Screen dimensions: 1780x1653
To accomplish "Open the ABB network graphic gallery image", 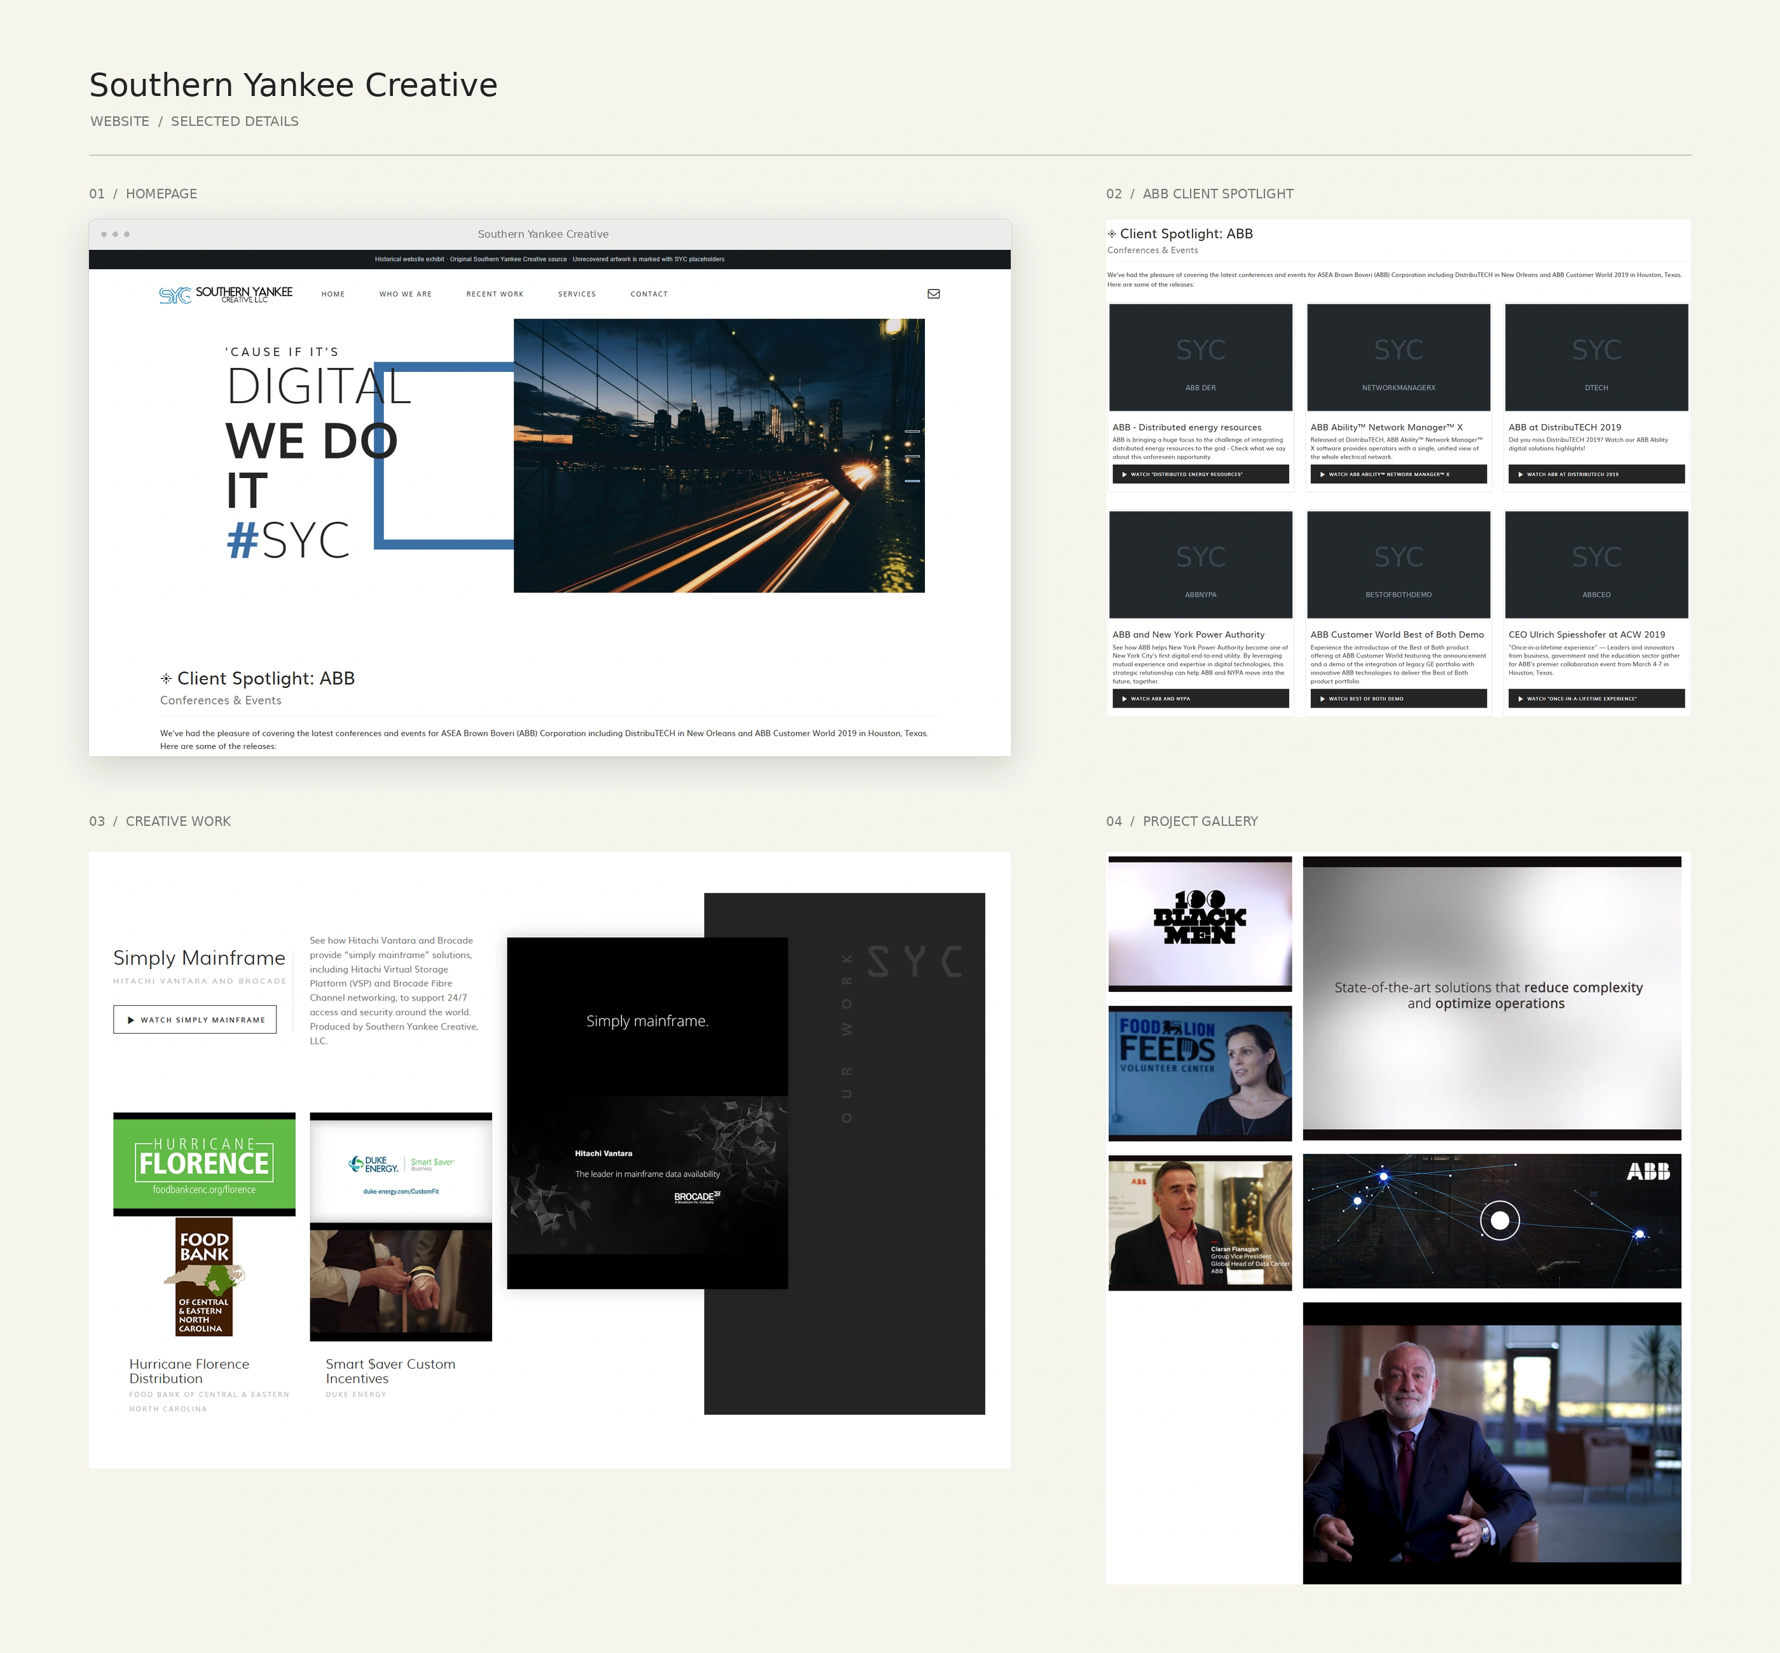I will pos(1491,1221).
